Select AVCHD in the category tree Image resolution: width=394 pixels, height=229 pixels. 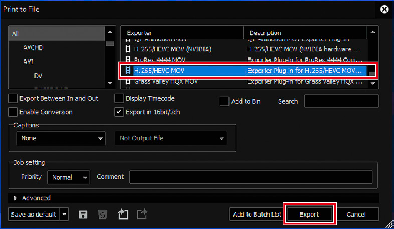[33, 48]
